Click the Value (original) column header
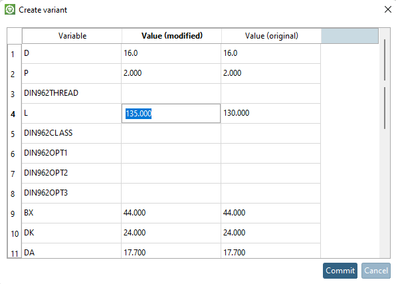This screenshot has height=284, width=396. 271,36
